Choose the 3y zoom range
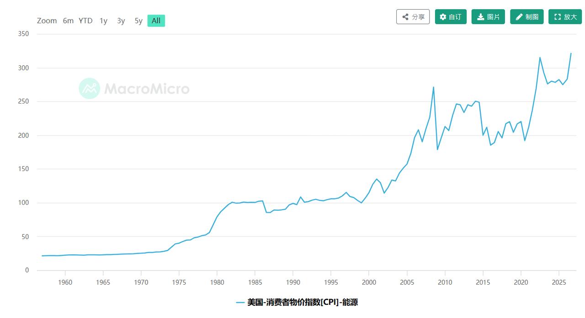 (121, 21)
